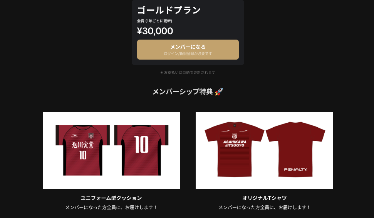Click the club crest on the T-shirt front
The image size is (374, 218).
click(235, 136)
